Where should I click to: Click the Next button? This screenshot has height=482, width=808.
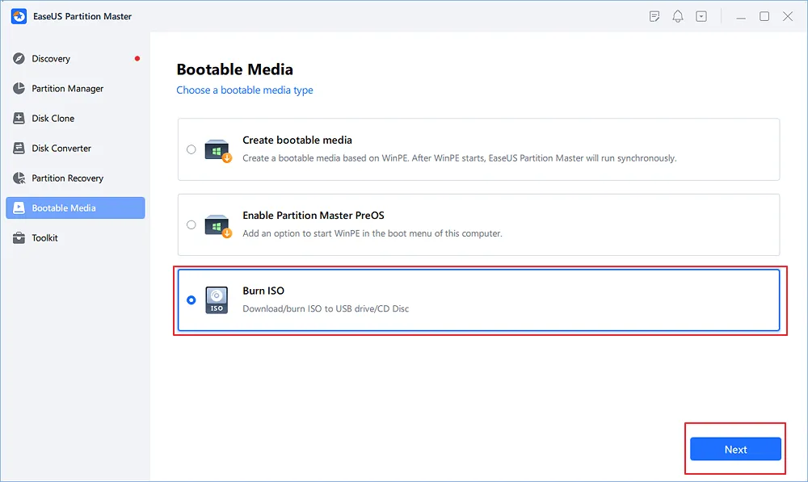click(x=734, y=449)
